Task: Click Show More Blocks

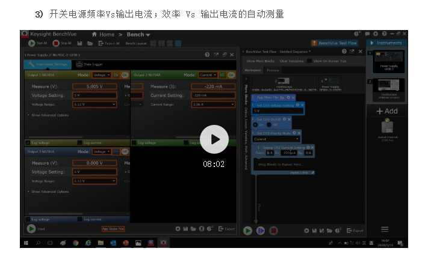Action: tap(261, 61)
